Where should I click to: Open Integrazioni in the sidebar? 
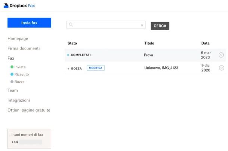point(19,100)
